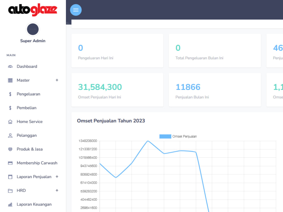Click the Autoglaze logo
Viewport: 283px width, 212px height.
[33, 10]
